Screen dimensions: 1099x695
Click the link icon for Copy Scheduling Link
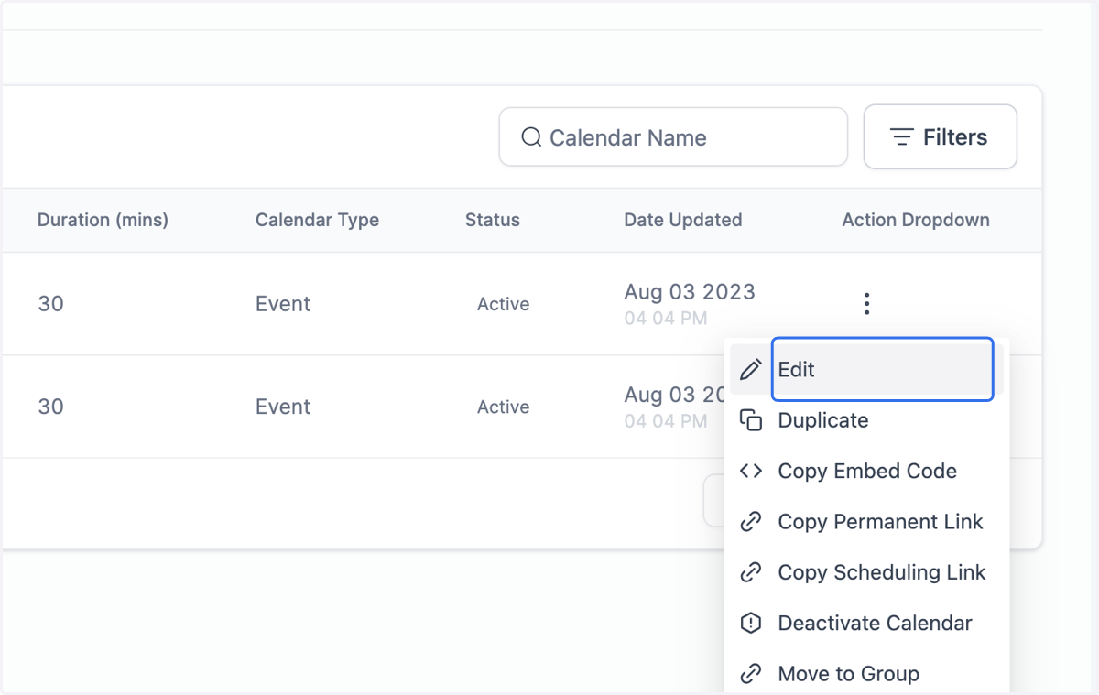(x=751, y=572)
